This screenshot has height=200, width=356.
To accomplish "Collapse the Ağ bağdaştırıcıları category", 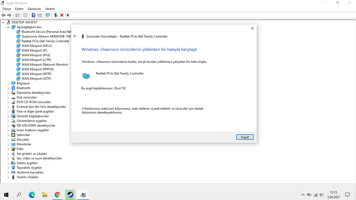I will coord(8,27).
